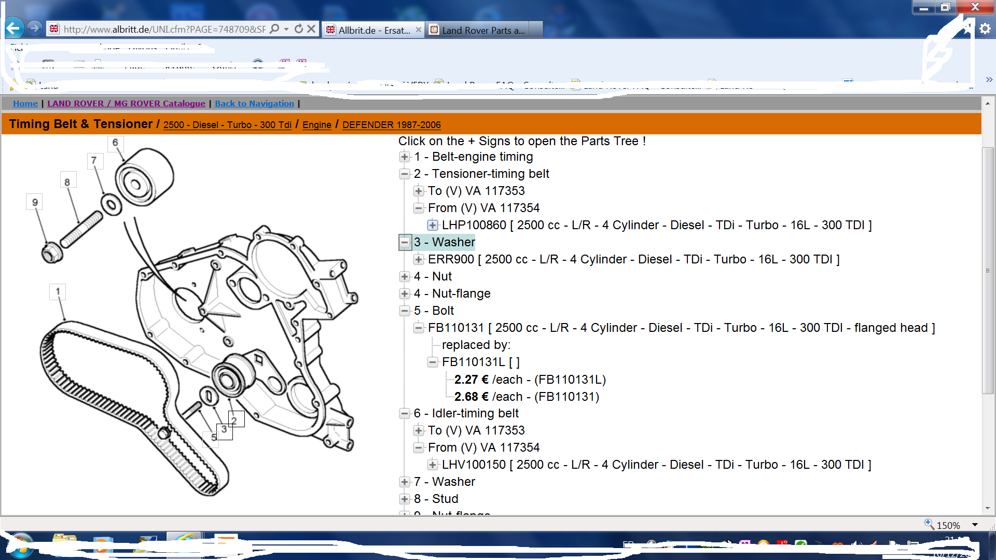Screen dimensions: 996x560
Task: Expand the '1 - Belt-engine timing' node
Action: (x=405, y=157)
